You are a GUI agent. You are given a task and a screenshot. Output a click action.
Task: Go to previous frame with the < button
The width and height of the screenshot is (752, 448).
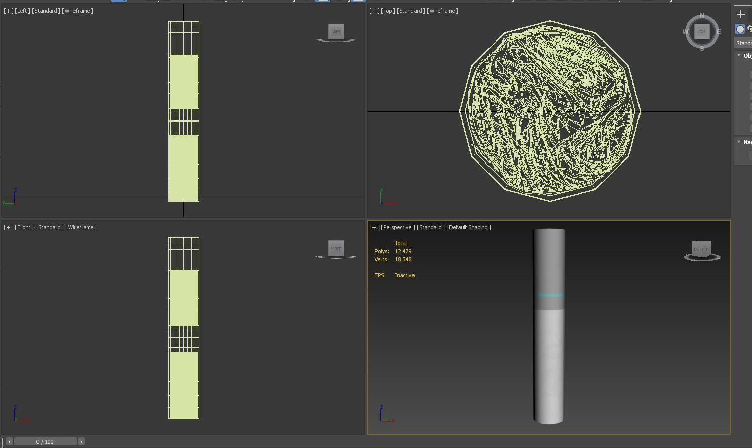pyautogui.click(x=9, y=442)
